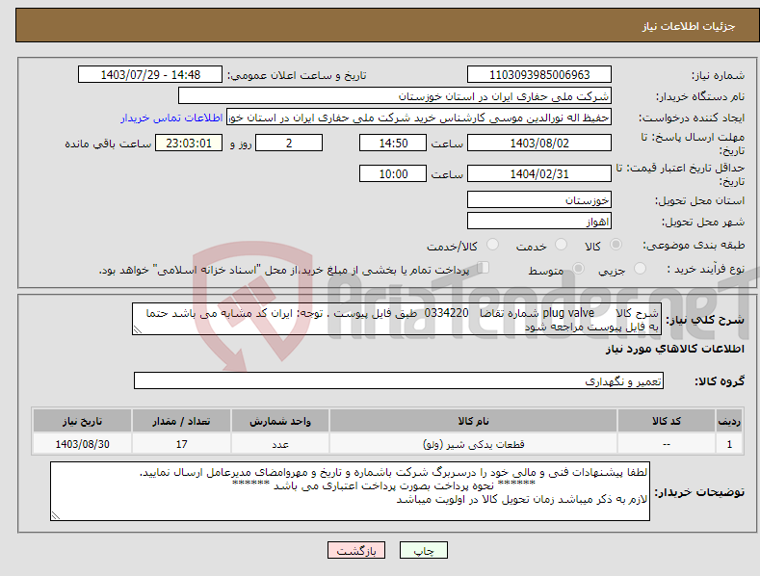
Task: Select the کالا/خدمت radio button
Action: click(x=492, y=245)
